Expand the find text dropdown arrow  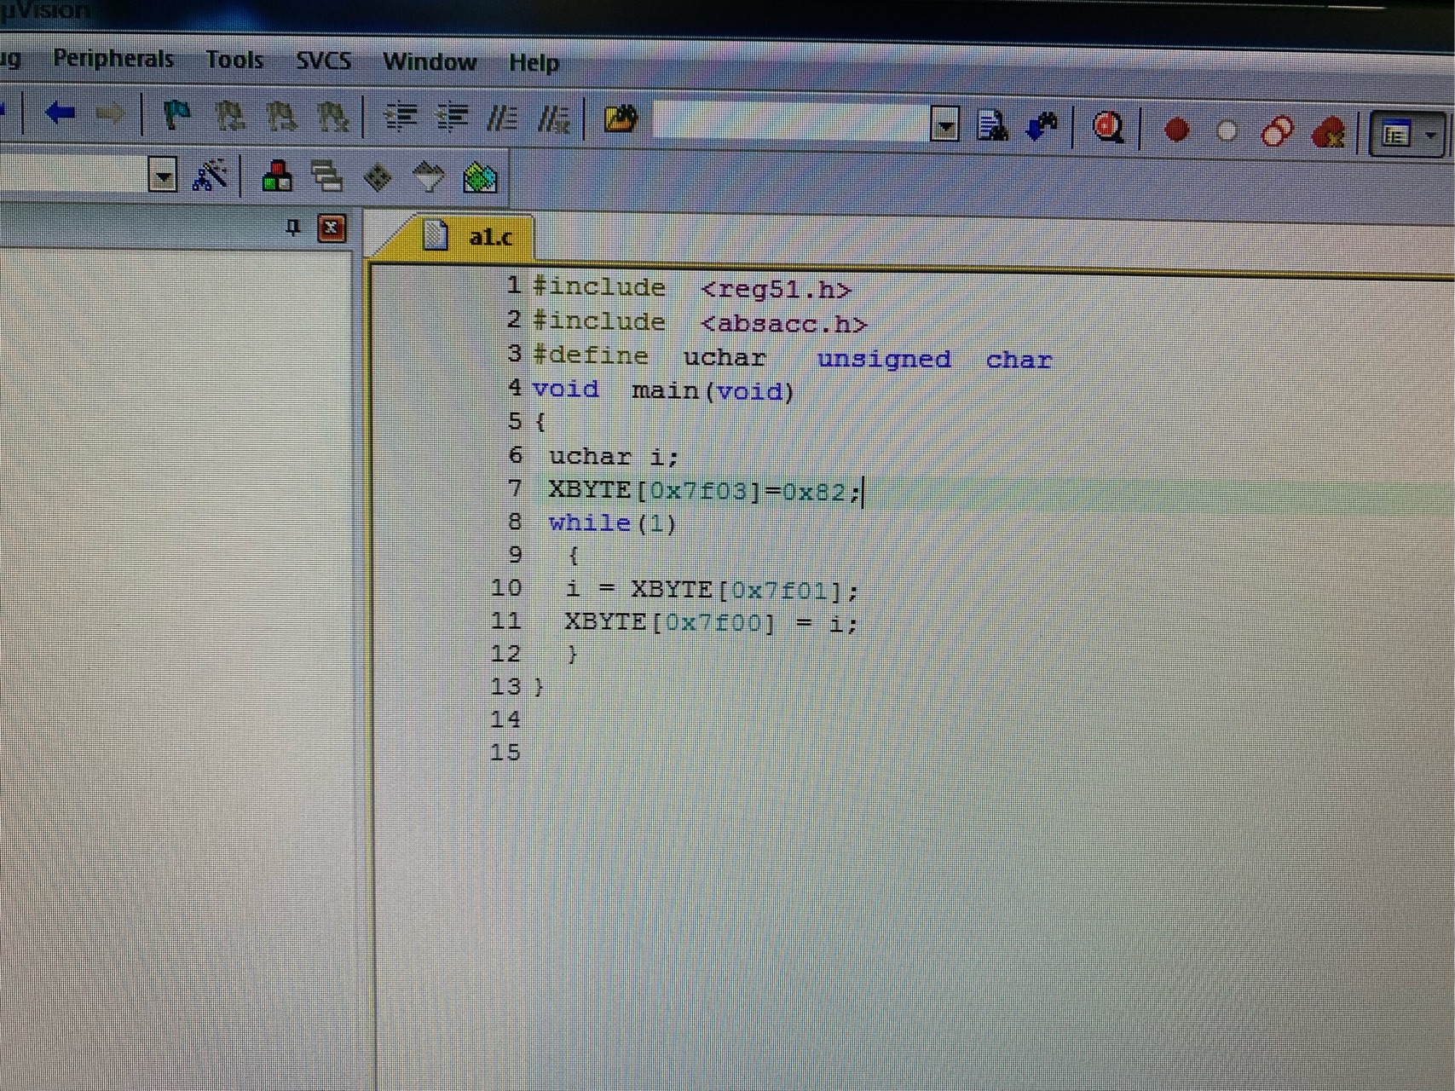point(944,126)
